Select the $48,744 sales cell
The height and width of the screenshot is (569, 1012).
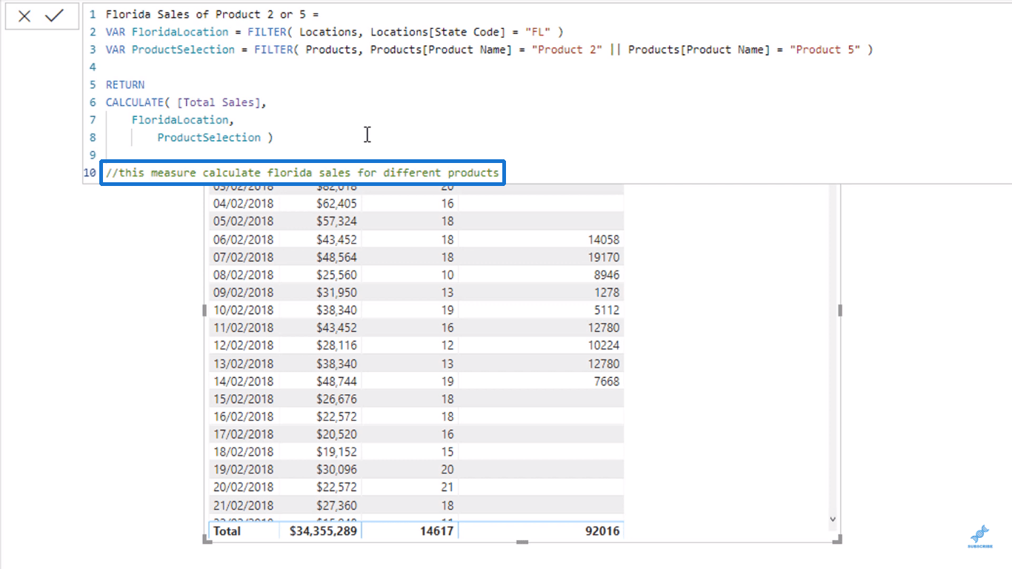point(336,382)
